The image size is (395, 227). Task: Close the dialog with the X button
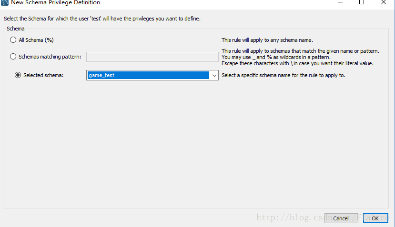(x=384, y=2)
